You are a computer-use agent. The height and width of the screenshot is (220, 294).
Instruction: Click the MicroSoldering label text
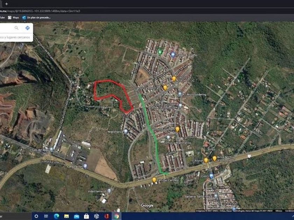[x=197, y=95]
